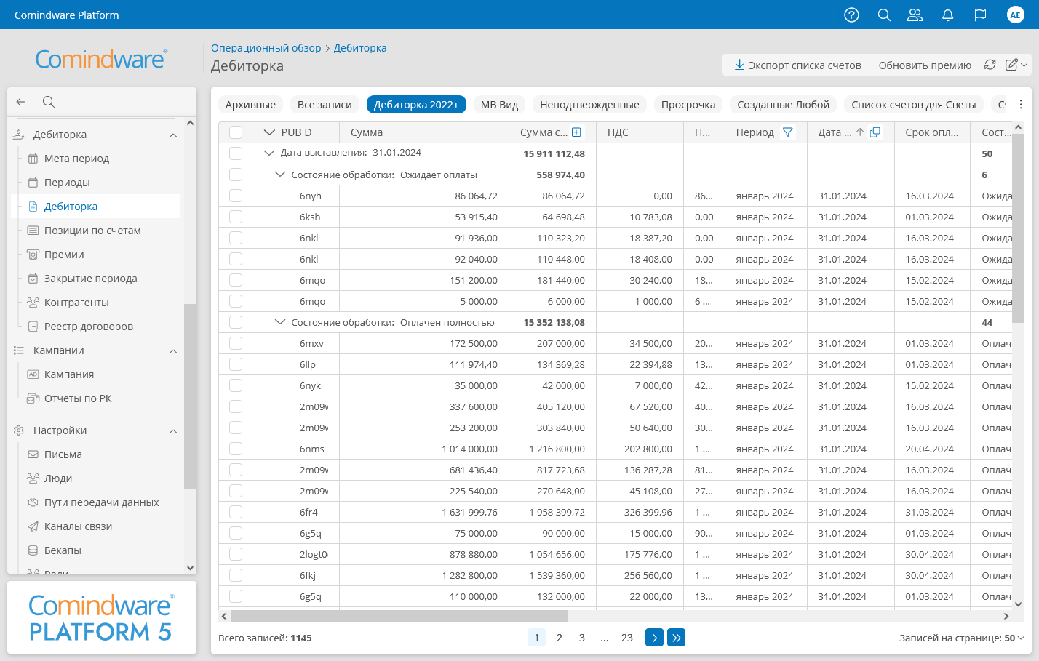
Task: Go to page 23 in pagination
Action: [626, 638]
